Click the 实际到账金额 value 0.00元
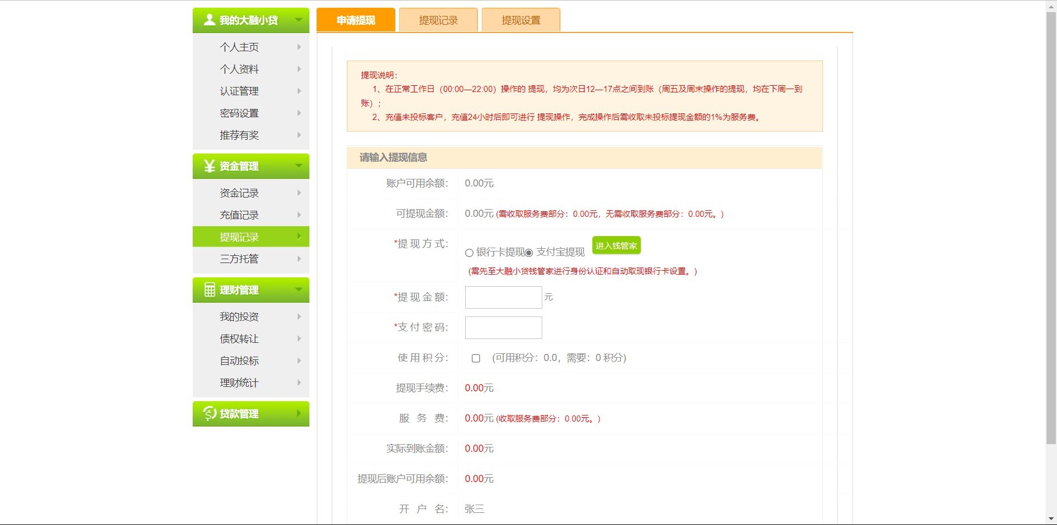The image size is (1057, 525). click(x=479, y=449)
